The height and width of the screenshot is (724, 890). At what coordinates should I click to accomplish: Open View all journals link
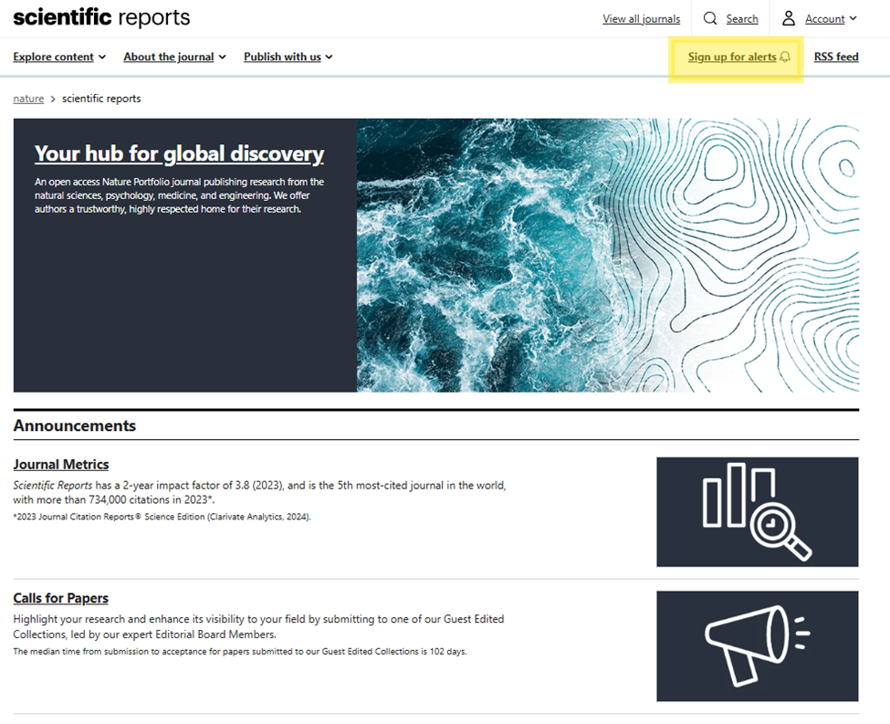click(x=642, y=19)
